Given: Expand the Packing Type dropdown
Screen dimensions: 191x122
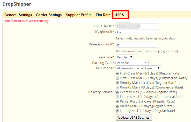Looking at the screenshot, I should pyautogui.click(x=132, y=63).
